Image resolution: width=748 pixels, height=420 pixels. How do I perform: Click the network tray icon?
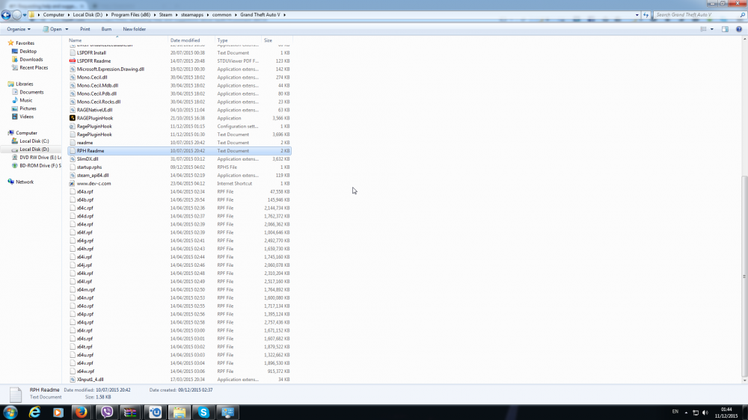696,413
